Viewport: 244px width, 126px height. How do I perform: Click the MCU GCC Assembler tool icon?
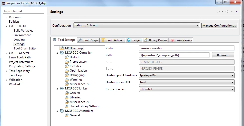62,111
